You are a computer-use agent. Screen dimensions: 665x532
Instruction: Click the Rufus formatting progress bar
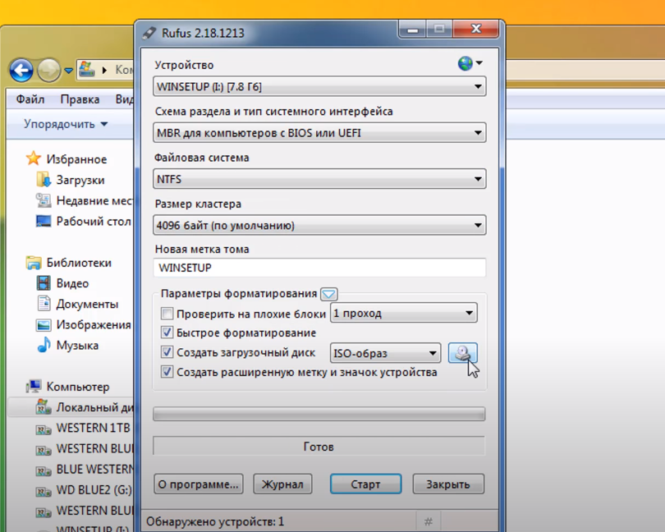coord(319,414)
